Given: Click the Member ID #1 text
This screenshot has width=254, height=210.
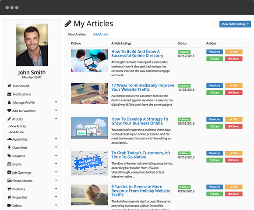Looking at the screenshot, I should [x=32, y=77].
